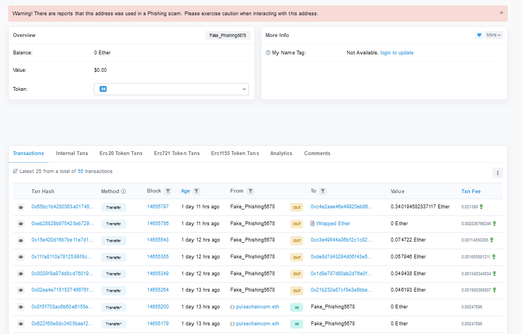522x334 pixels.
Task: Click gas lightbulb icon next to fee 0.021399
Action: (x=481, y=207)
